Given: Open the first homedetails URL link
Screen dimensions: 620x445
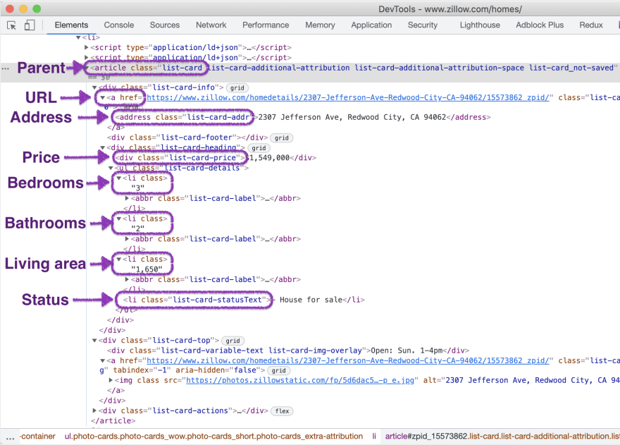Looking at the screenshot, I should click(348, 97).
